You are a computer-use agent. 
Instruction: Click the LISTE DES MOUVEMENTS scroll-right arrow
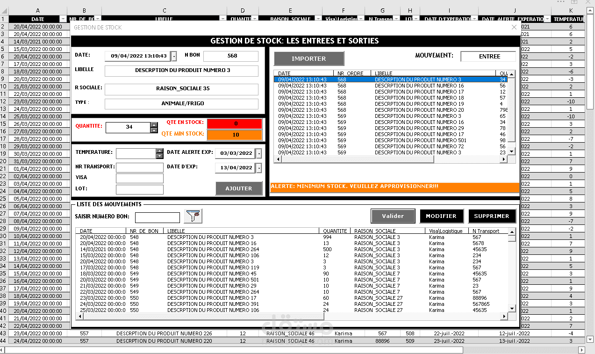point(504,317)
